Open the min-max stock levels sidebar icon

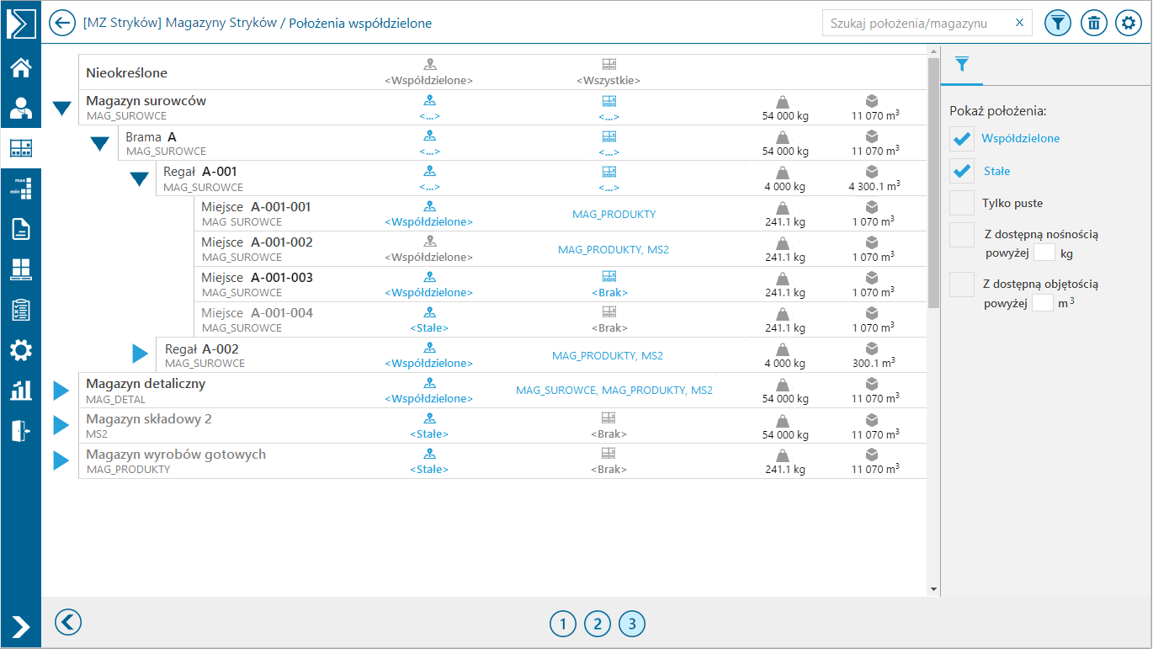[x=20, y=188]
